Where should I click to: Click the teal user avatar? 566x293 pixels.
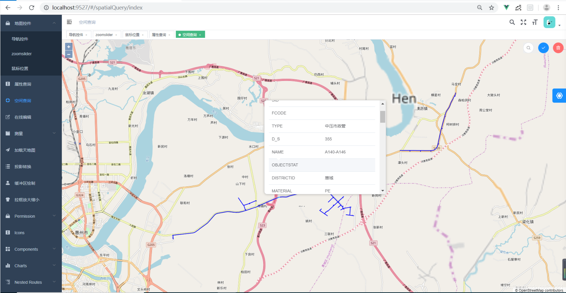pyautogui.click(x=549, y=22)
